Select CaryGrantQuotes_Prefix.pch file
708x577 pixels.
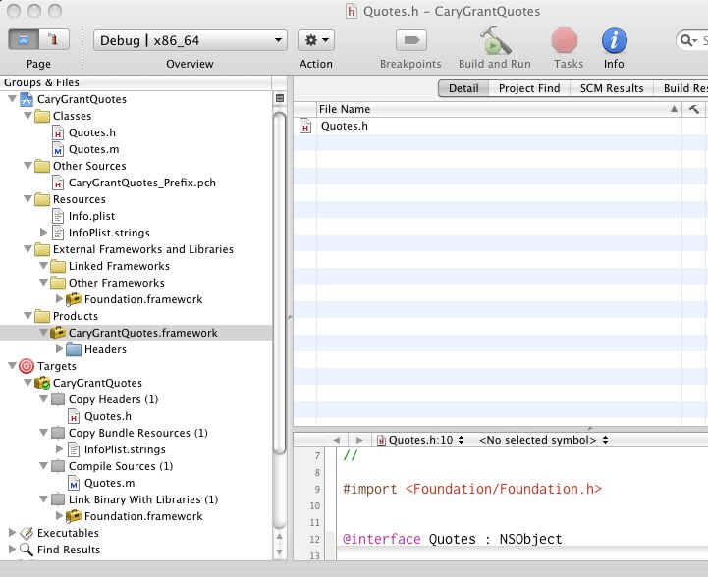pyautogui.click(x=141, y=183)
